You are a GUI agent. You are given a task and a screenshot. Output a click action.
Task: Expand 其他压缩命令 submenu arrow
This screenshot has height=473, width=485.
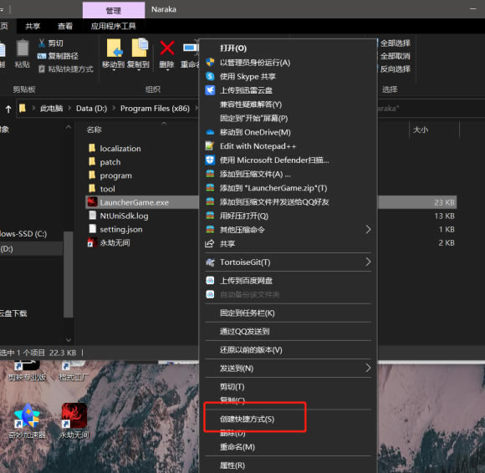coord(368,229)
